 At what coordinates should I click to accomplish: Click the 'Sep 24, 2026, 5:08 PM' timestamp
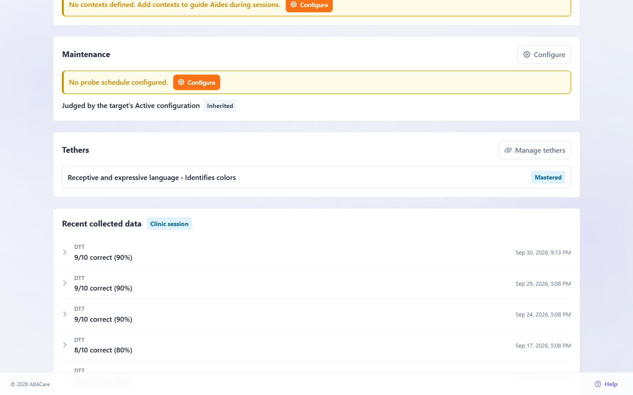(x=543, y=315)
